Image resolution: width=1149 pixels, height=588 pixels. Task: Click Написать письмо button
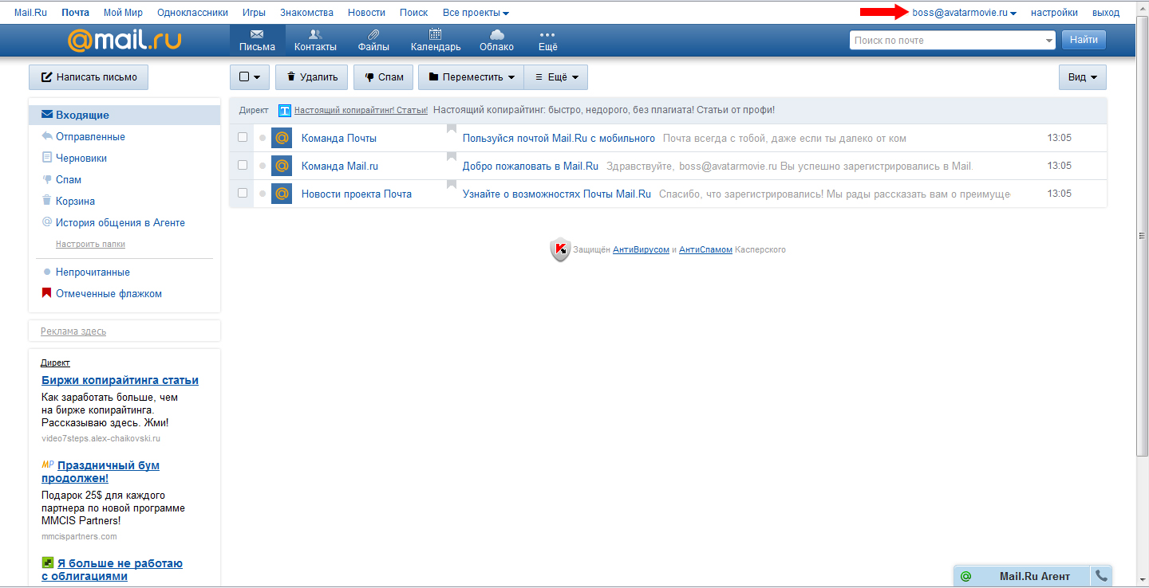pyautogui.click(x=89, y=77)
